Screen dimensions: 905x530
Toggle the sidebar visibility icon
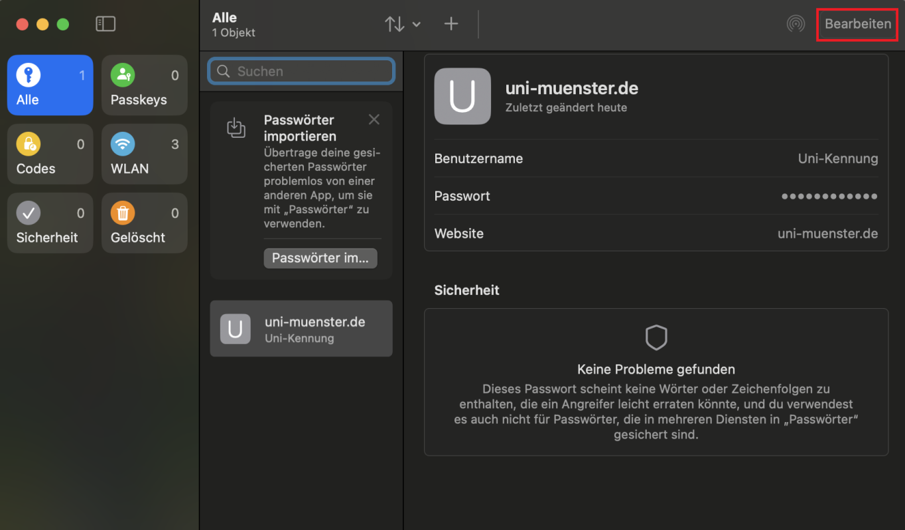tap(105, 25)
